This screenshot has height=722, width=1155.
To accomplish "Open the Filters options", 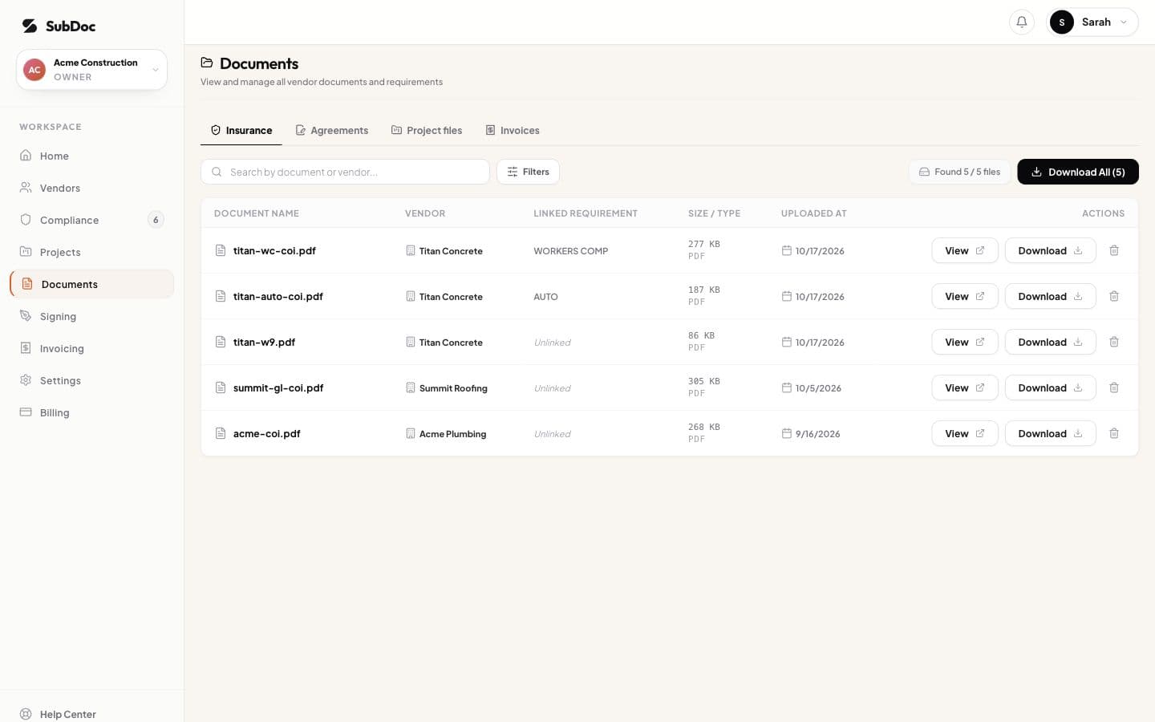I will click(528, 172).
